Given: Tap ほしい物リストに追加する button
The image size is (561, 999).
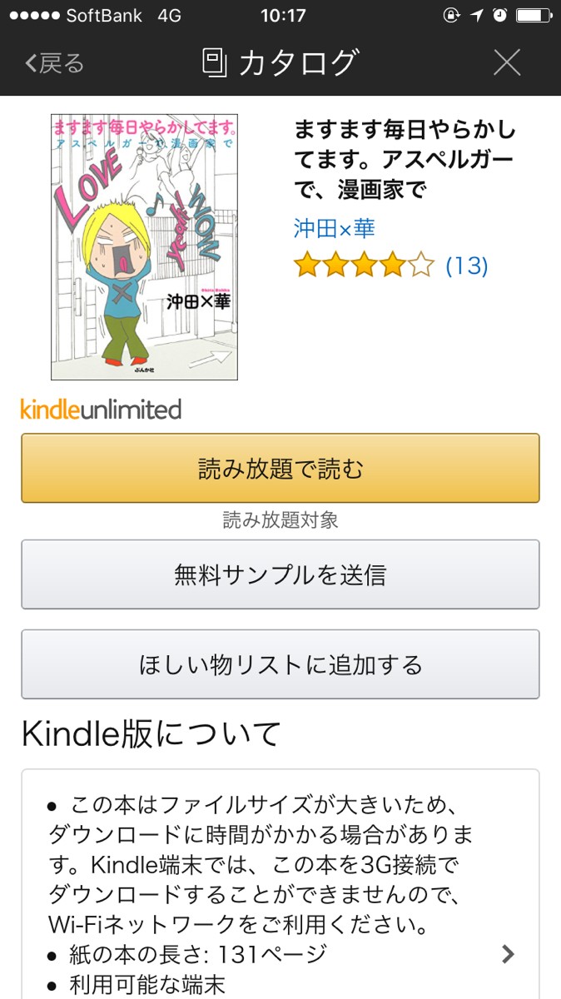Looking at the screenshot, I should [x=280, y=664].
